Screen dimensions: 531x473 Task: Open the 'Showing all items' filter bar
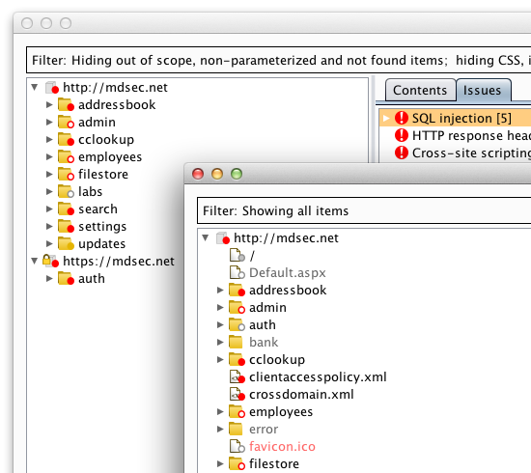(x=364, y=210)
